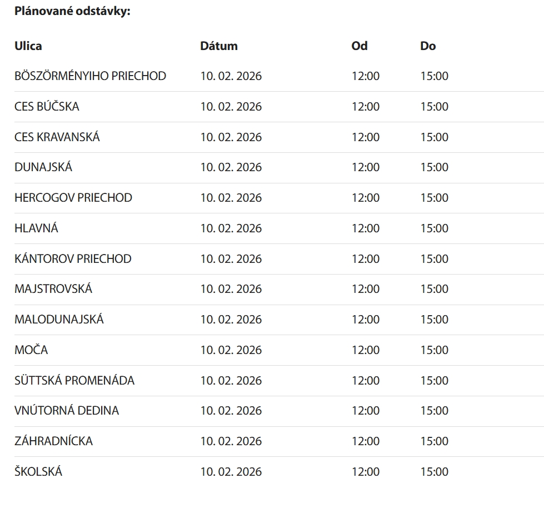Select the VNÚTORNÁ DEDINA street entry
This screenshot has height=508, width=544.
(x=67, y=411)
